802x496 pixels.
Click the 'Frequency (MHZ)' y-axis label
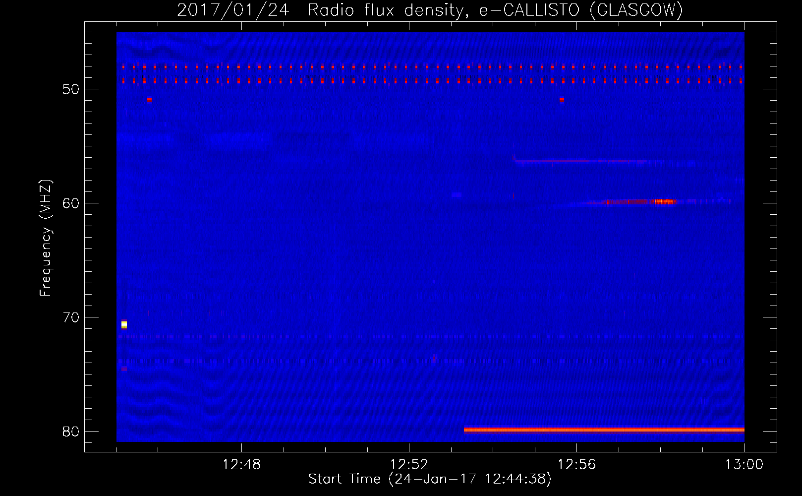[x=45, y=238]
